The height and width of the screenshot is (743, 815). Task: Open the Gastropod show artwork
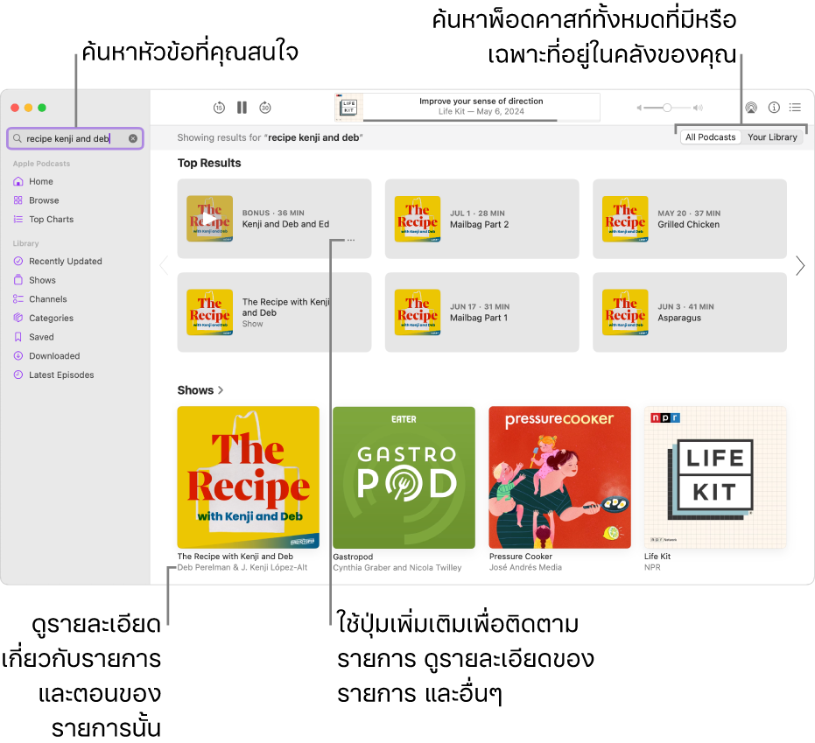pos(404,477)
